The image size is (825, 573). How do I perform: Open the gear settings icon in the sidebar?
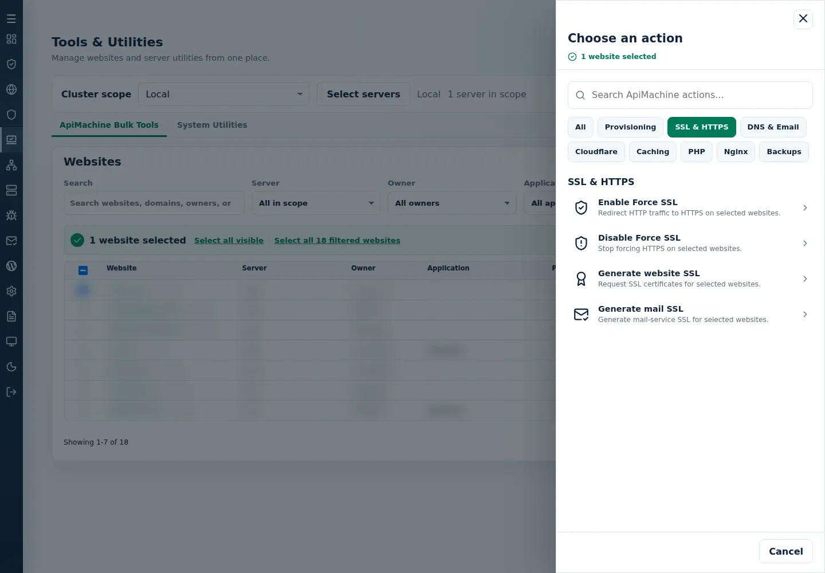[11, 291]
